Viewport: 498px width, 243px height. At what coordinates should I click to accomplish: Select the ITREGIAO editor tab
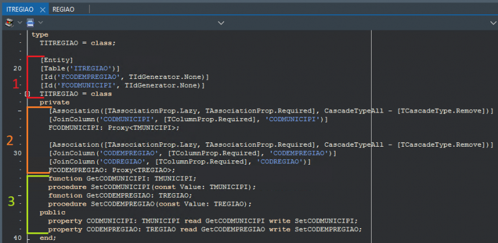[x=20, y=9]
